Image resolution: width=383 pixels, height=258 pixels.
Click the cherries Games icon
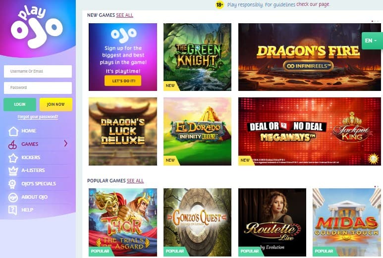click(12, 144)
